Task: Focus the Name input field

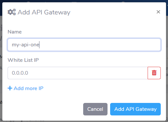Action: 84,45
